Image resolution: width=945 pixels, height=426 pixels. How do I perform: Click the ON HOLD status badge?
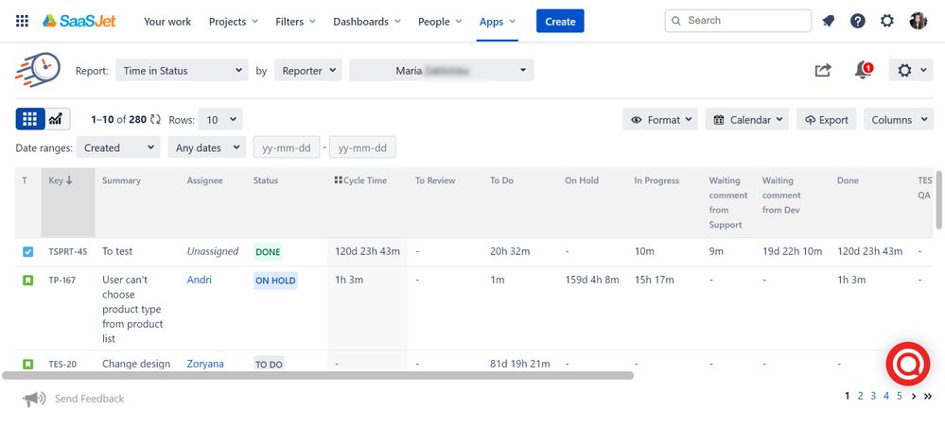click(275, 281)
